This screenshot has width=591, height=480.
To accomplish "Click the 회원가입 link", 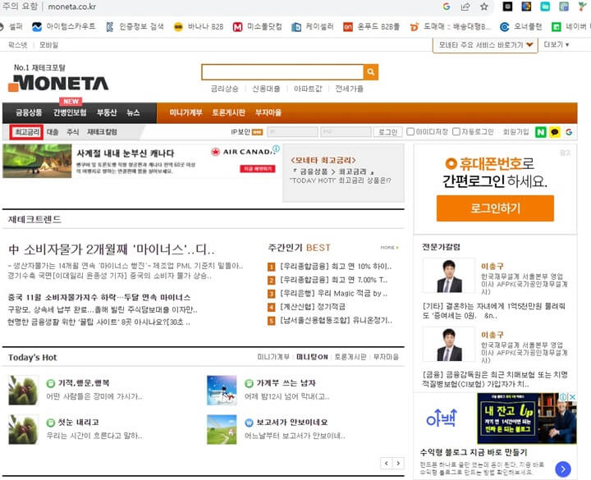I will click(516, 132).
